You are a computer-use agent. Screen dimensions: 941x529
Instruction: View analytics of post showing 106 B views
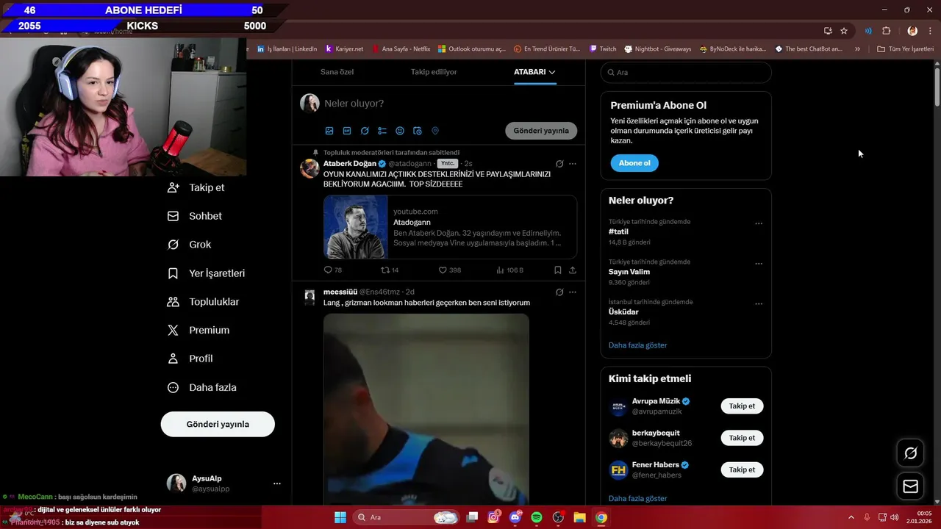pos(509,270)
